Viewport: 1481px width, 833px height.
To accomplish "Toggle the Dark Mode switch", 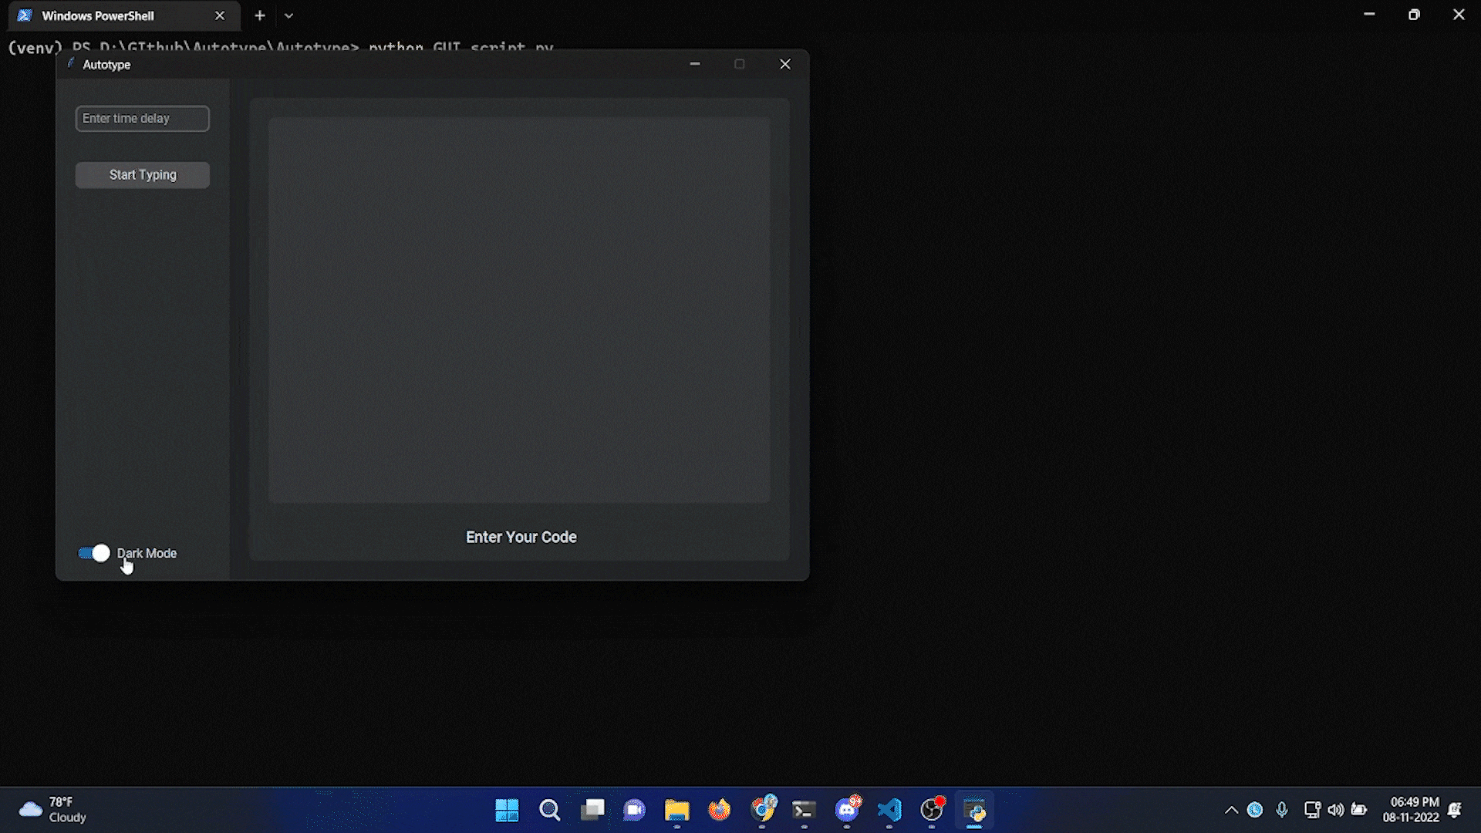I will pyautogui.click(x=94, y=553).
